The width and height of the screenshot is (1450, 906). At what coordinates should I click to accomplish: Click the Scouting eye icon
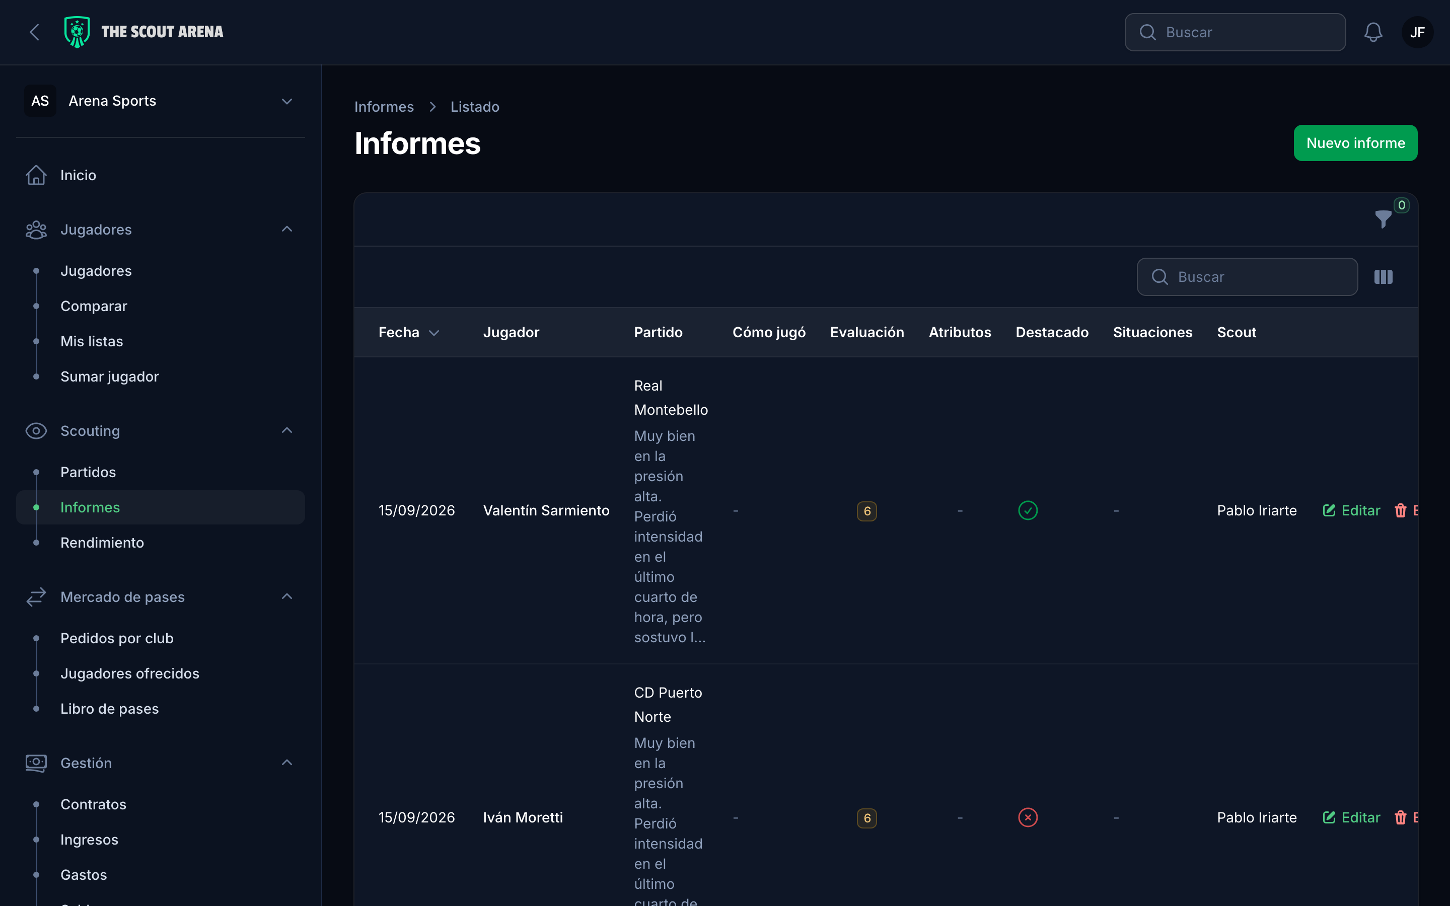click(36, 431)
